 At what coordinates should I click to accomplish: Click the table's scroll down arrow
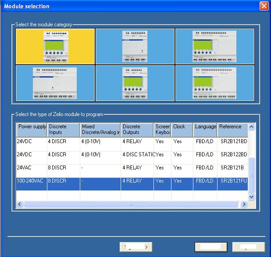(x=251, y=197)
